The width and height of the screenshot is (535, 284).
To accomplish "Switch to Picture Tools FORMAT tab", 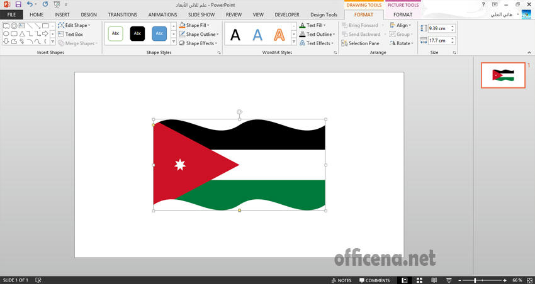I will point(402,14).
